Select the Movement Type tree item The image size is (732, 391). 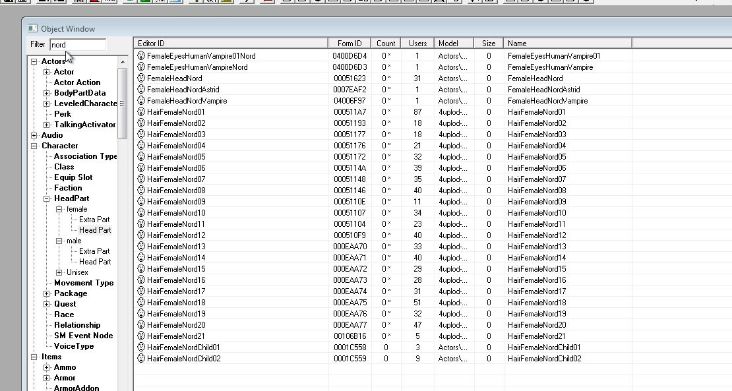(84, 283)
